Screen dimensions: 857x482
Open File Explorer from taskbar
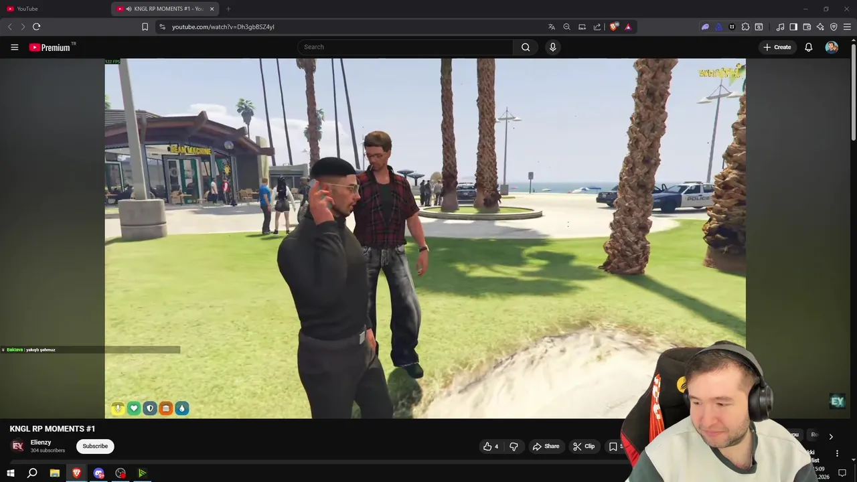55,473
